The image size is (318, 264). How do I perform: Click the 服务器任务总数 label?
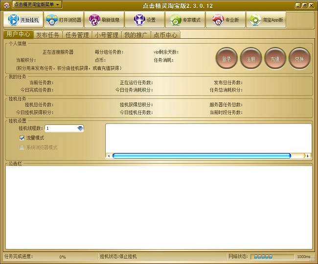[x=226, y=105]
